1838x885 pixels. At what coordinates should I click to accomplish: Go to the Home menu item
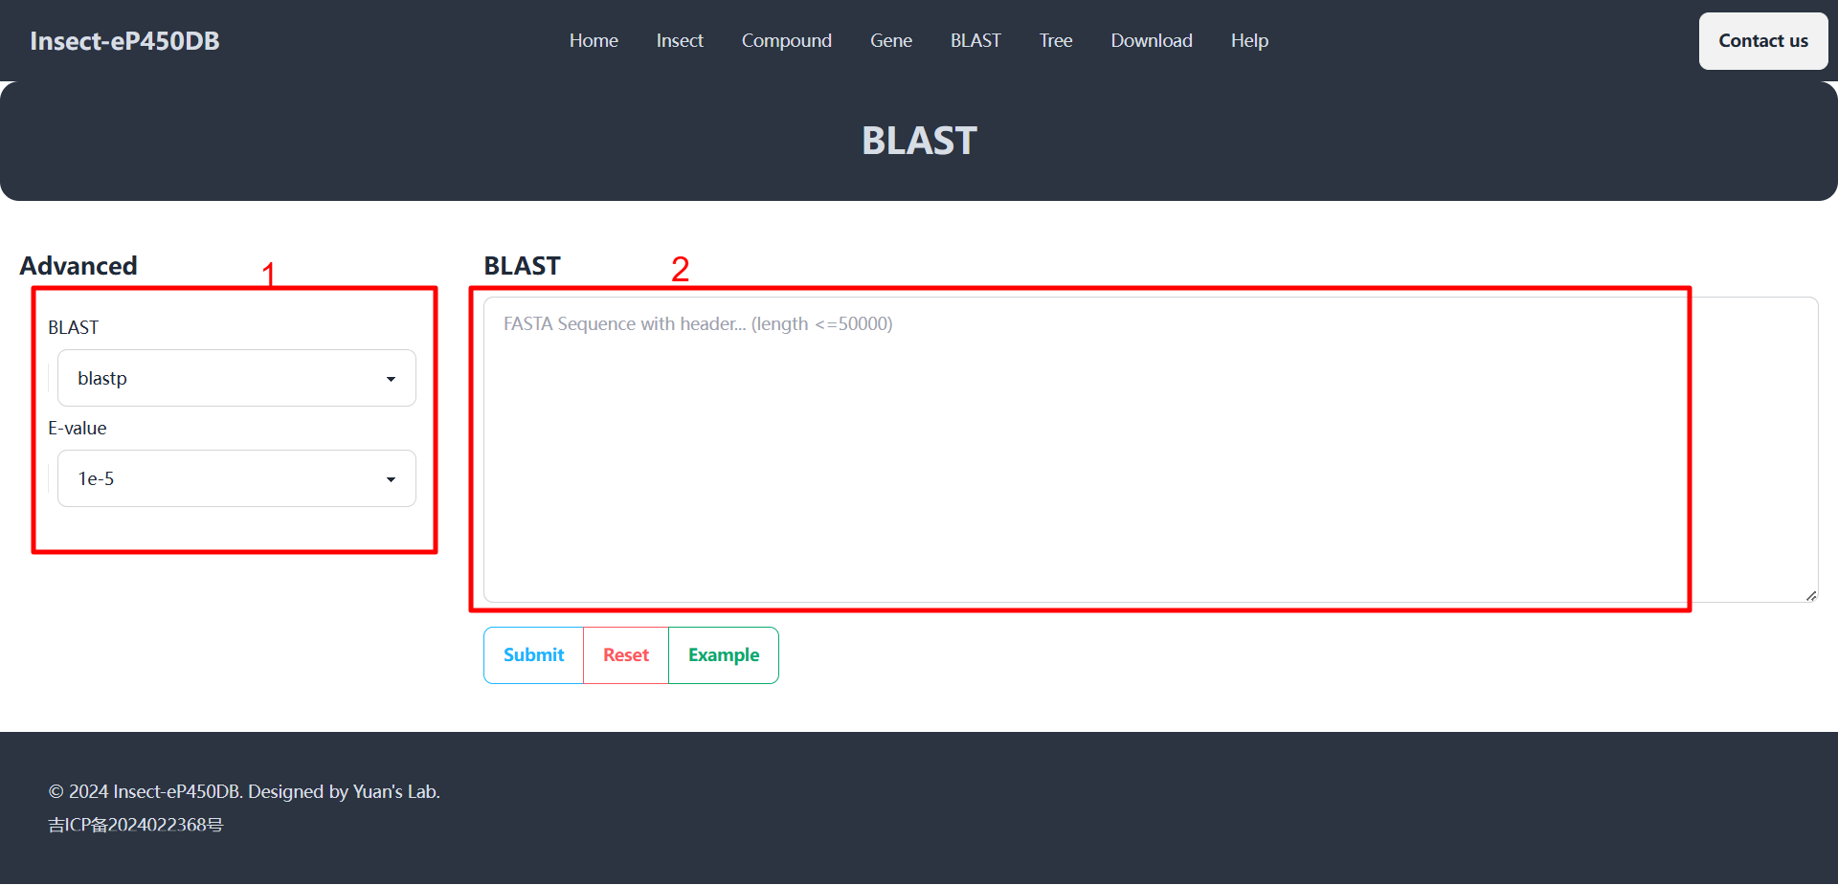point(594,41)
